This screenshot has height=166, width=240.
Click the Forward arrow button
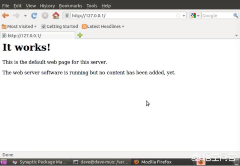[16, 16]
